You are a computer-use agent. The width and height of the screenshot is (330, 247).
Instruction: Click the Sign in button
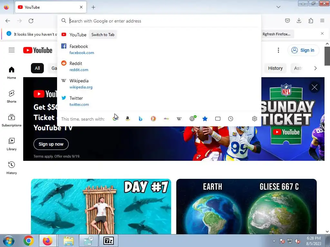coord(303,50)
